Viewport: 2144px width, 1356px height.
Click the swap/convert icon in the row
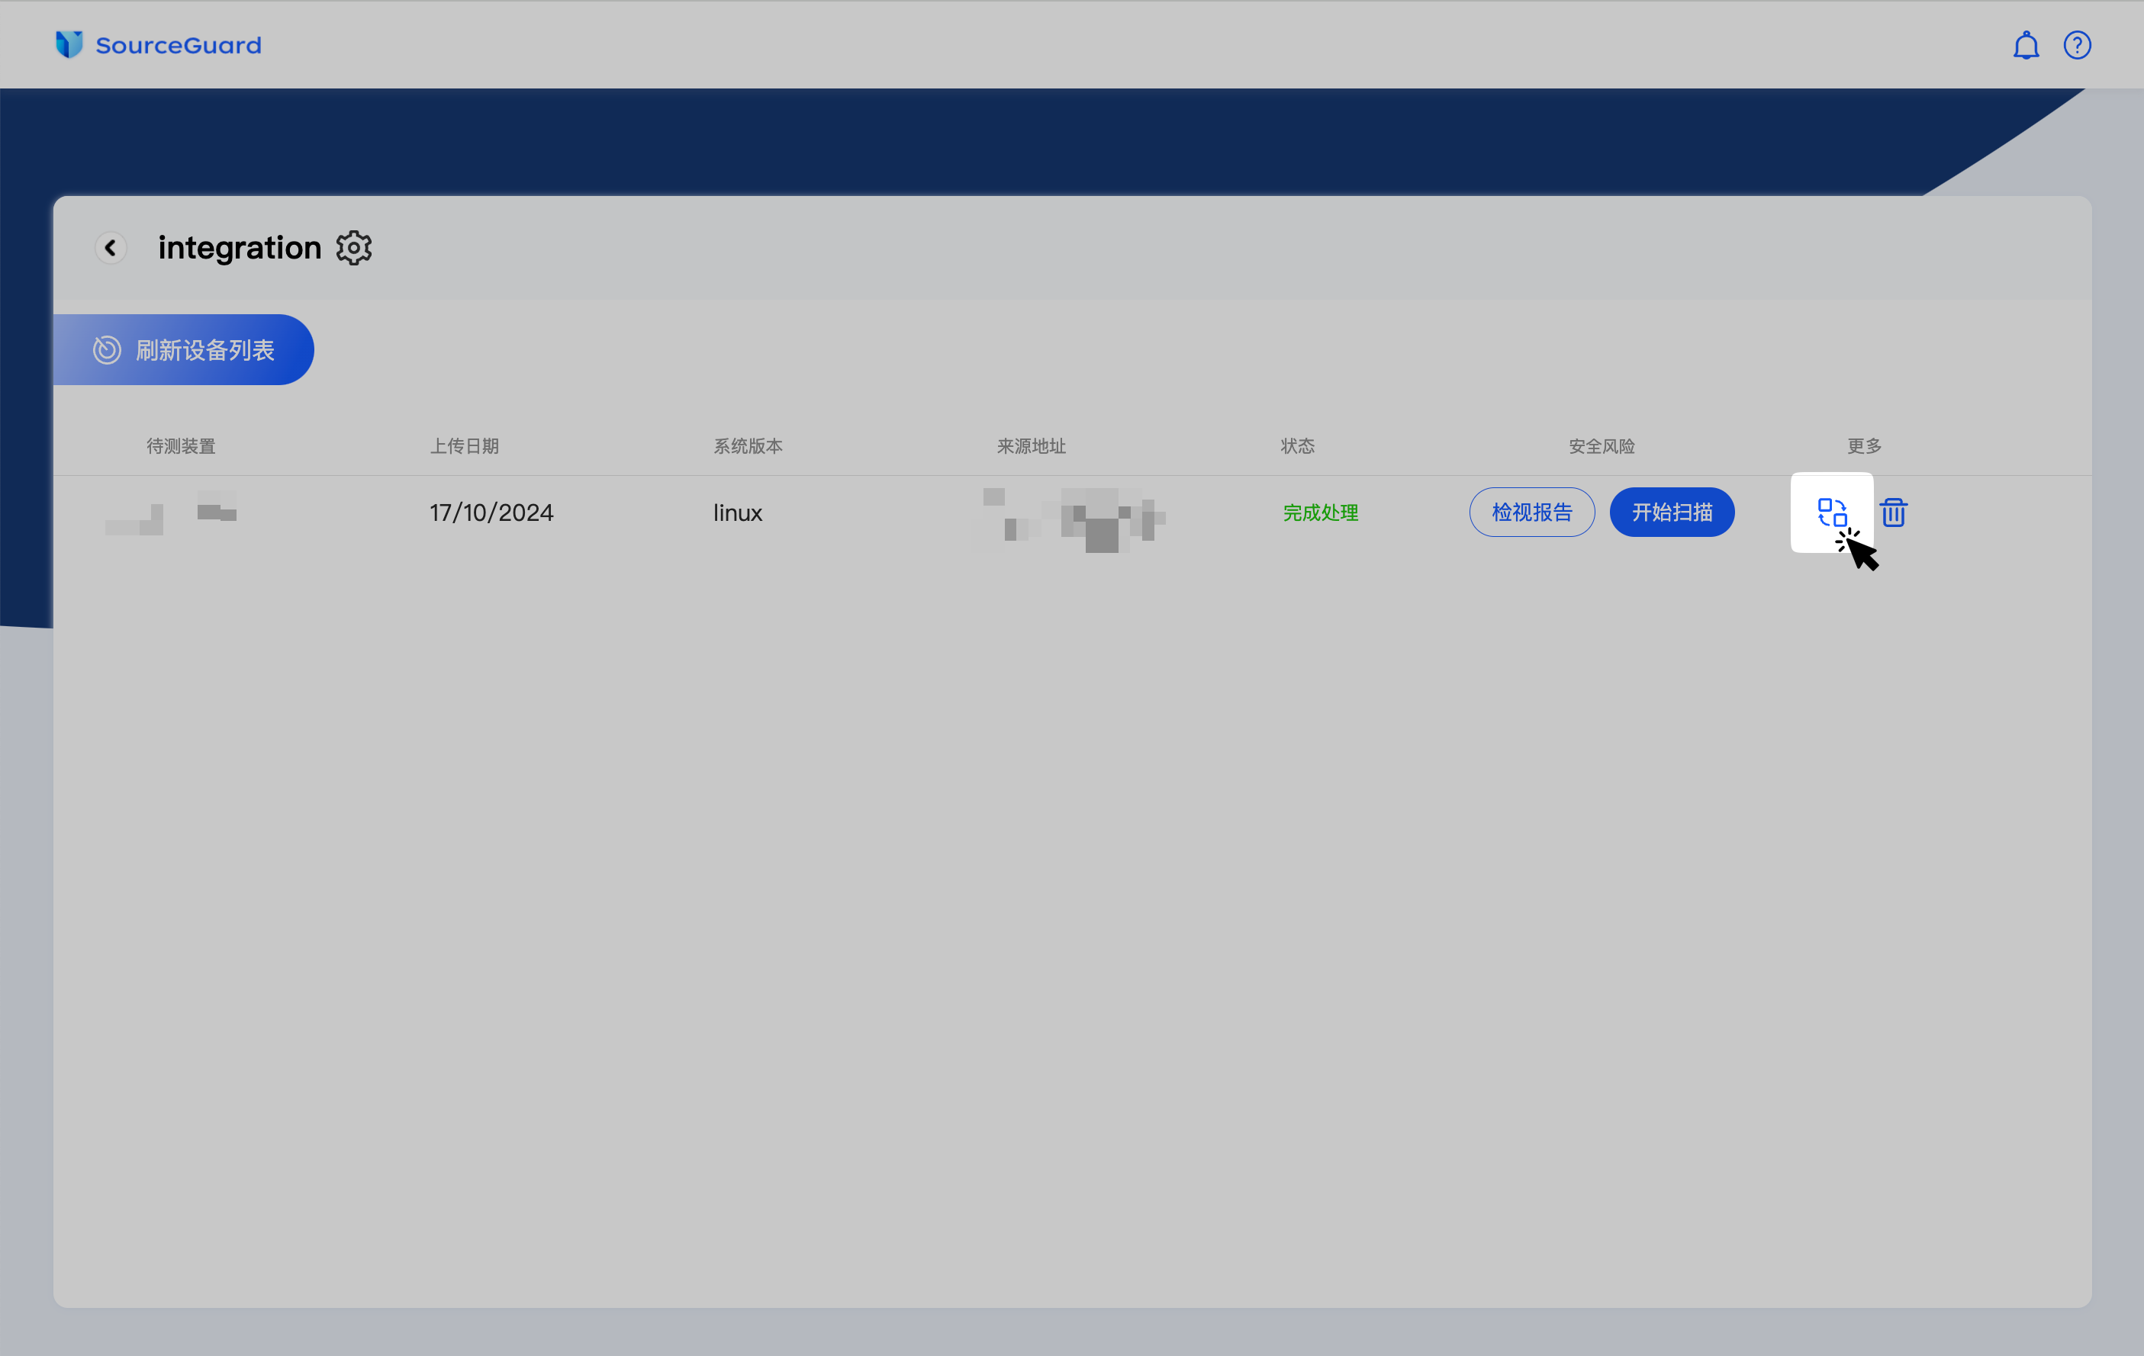1831,513
